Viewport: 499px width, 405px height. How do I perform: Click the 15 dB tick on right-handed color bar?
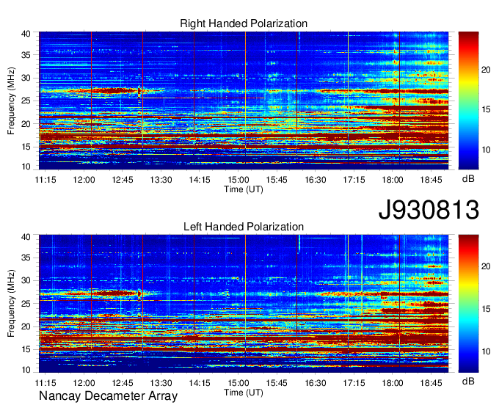486,110
